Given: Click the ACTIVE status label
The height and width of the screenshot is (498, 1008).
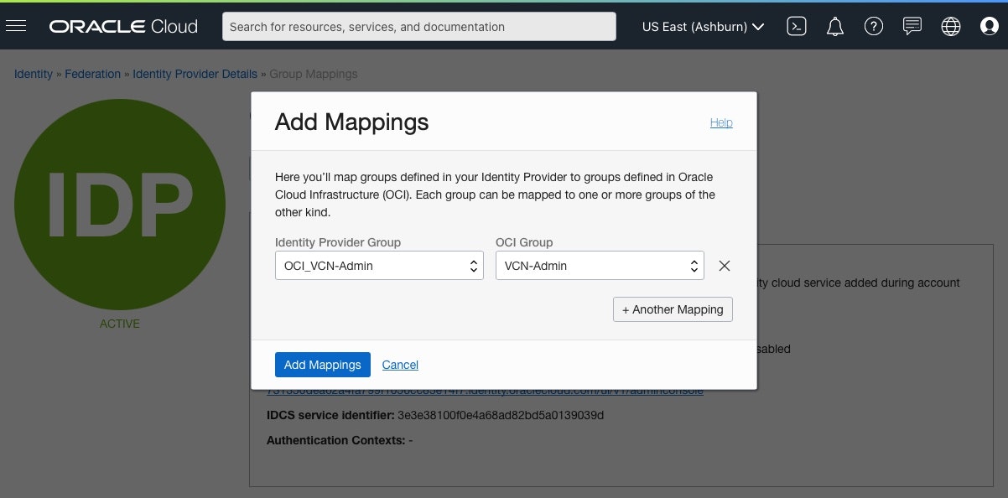Looking at the screenshot, I should 120,324.
